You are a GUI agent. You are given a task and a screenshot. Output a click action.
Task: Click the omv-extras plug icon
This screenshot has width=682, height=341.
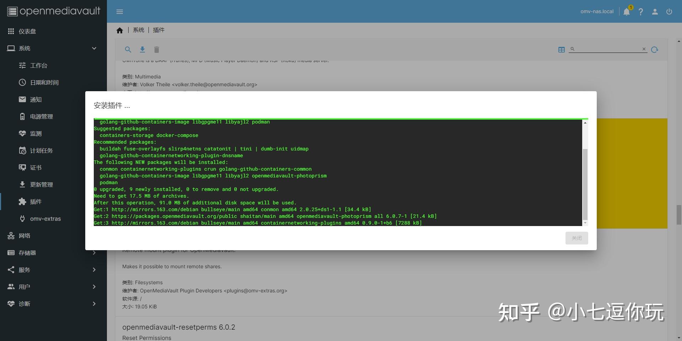pos(22,219)
